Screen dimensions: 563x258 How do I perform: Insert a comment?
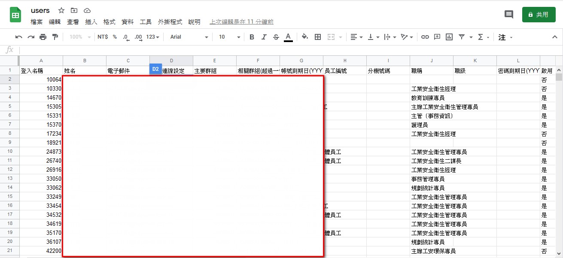(437, 37)
